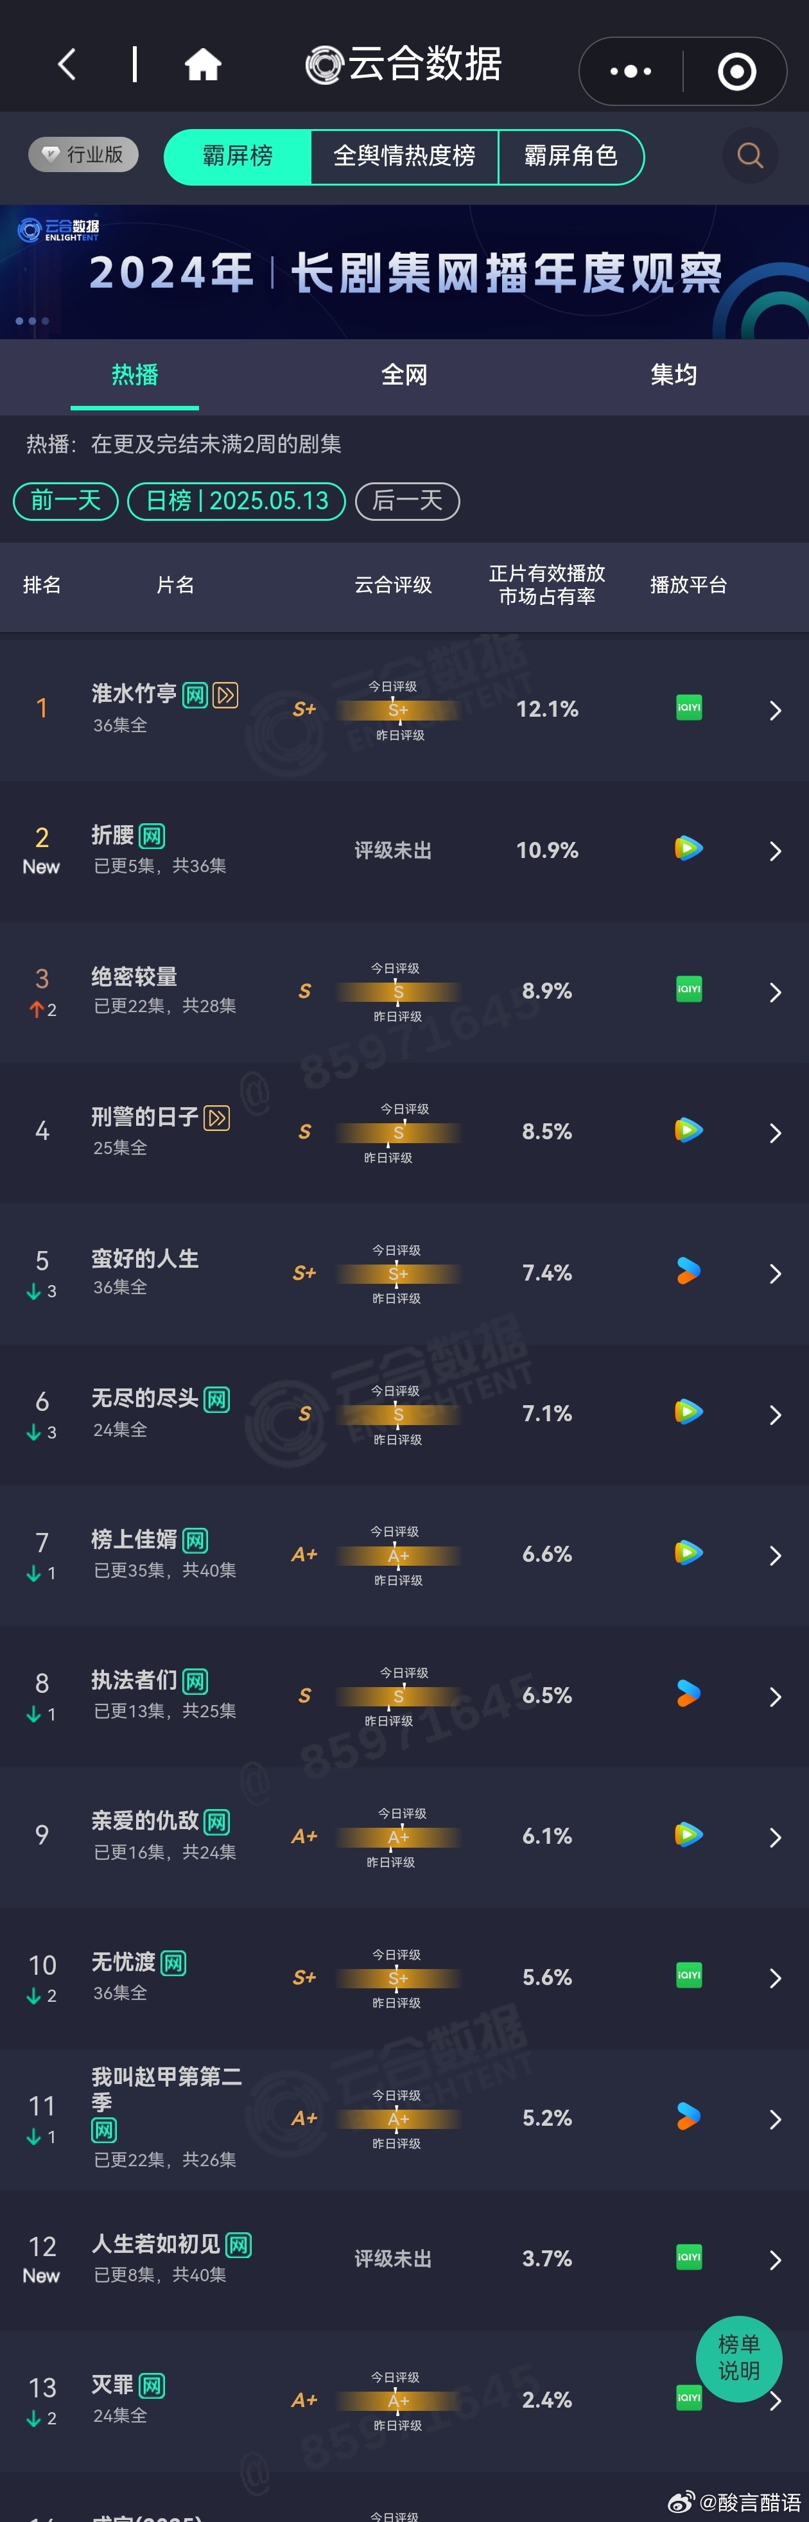Select the 全网 tab

[404, 375]
